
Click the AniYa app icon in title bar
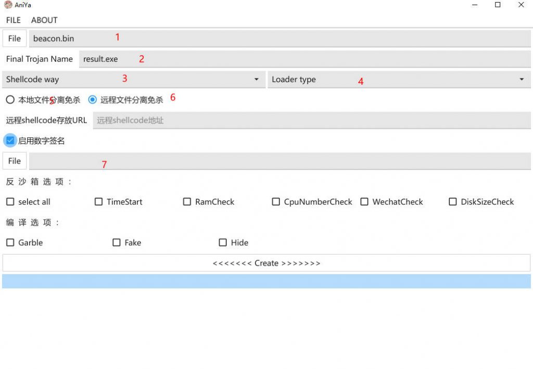pyautogui.click(x=8, y=5)
